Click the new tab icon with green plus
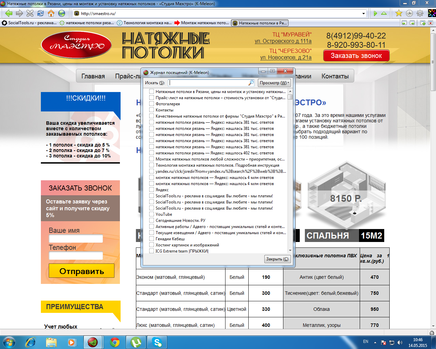The image size is (436, 349). [423, 23]
